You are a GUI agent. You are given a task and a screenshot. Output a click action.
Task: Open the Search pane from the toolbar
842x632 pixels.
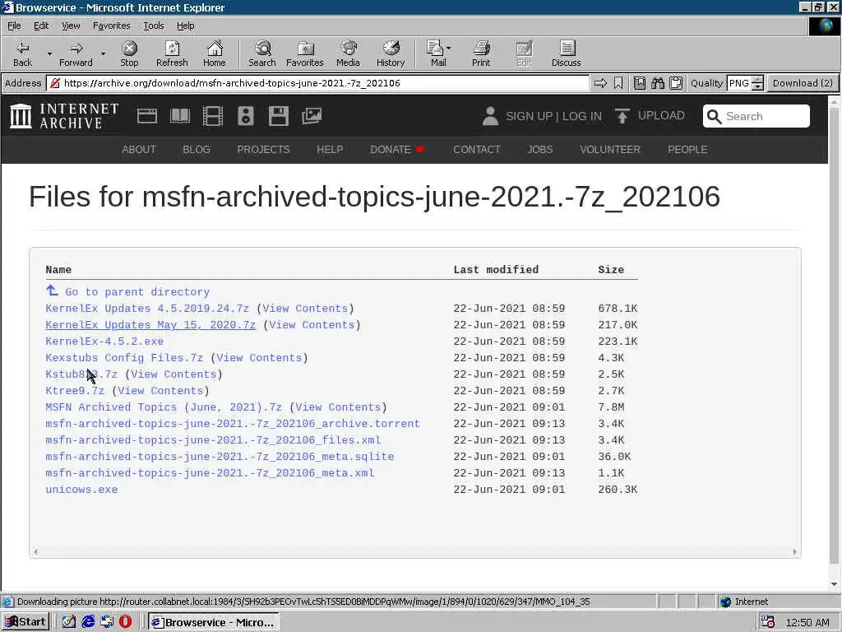click(262, 54)
